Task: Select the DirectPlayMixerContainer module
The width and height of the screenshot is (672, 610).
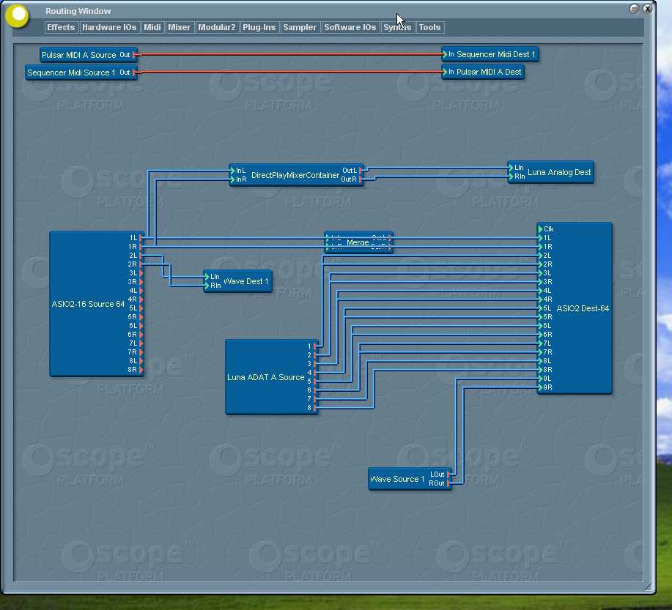Action: click(x=296, y=175)
